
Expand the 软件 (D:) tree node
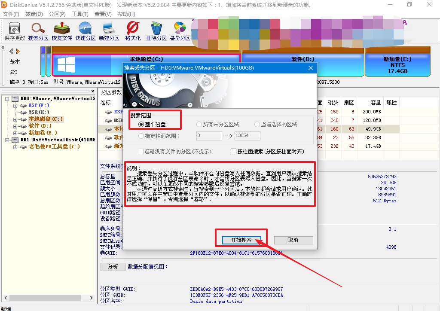click(x=15, y=126)
